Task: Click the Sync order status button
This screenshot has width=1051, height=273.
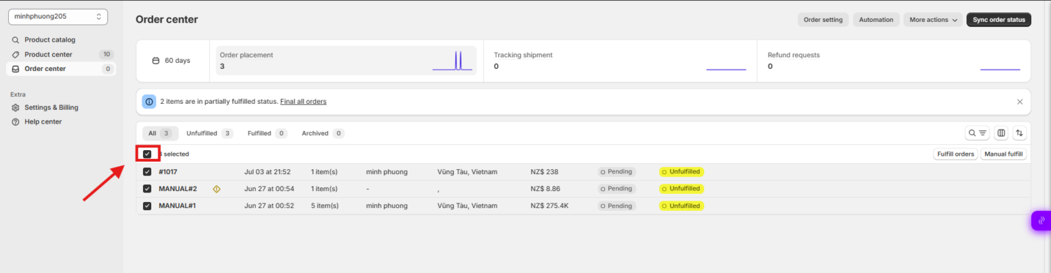Action: pos(998,20)
